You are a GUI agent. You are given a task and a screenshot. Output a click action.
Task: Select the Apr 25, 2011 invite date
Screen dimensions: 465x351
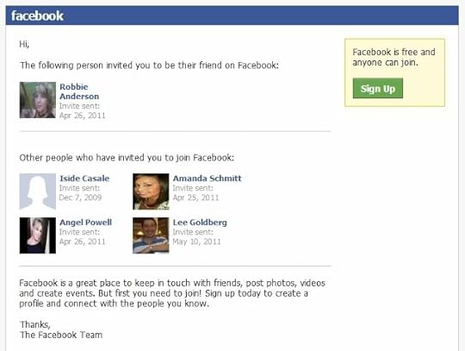coord(195,197)
